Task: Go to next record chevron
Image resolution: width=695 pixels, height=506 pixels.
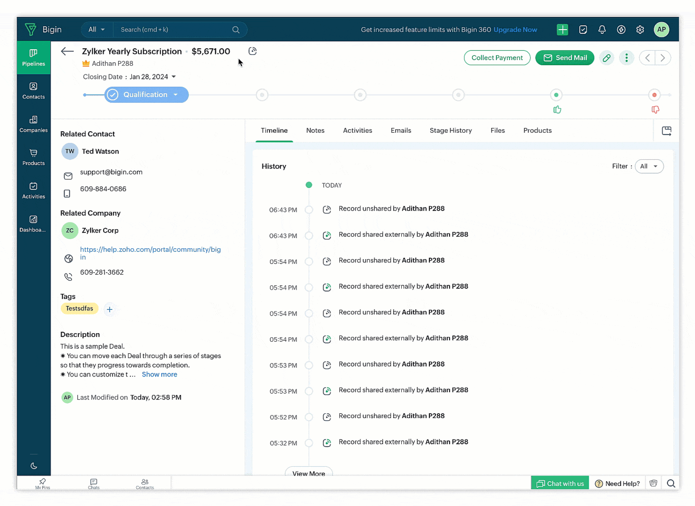Action: [663, 58]
